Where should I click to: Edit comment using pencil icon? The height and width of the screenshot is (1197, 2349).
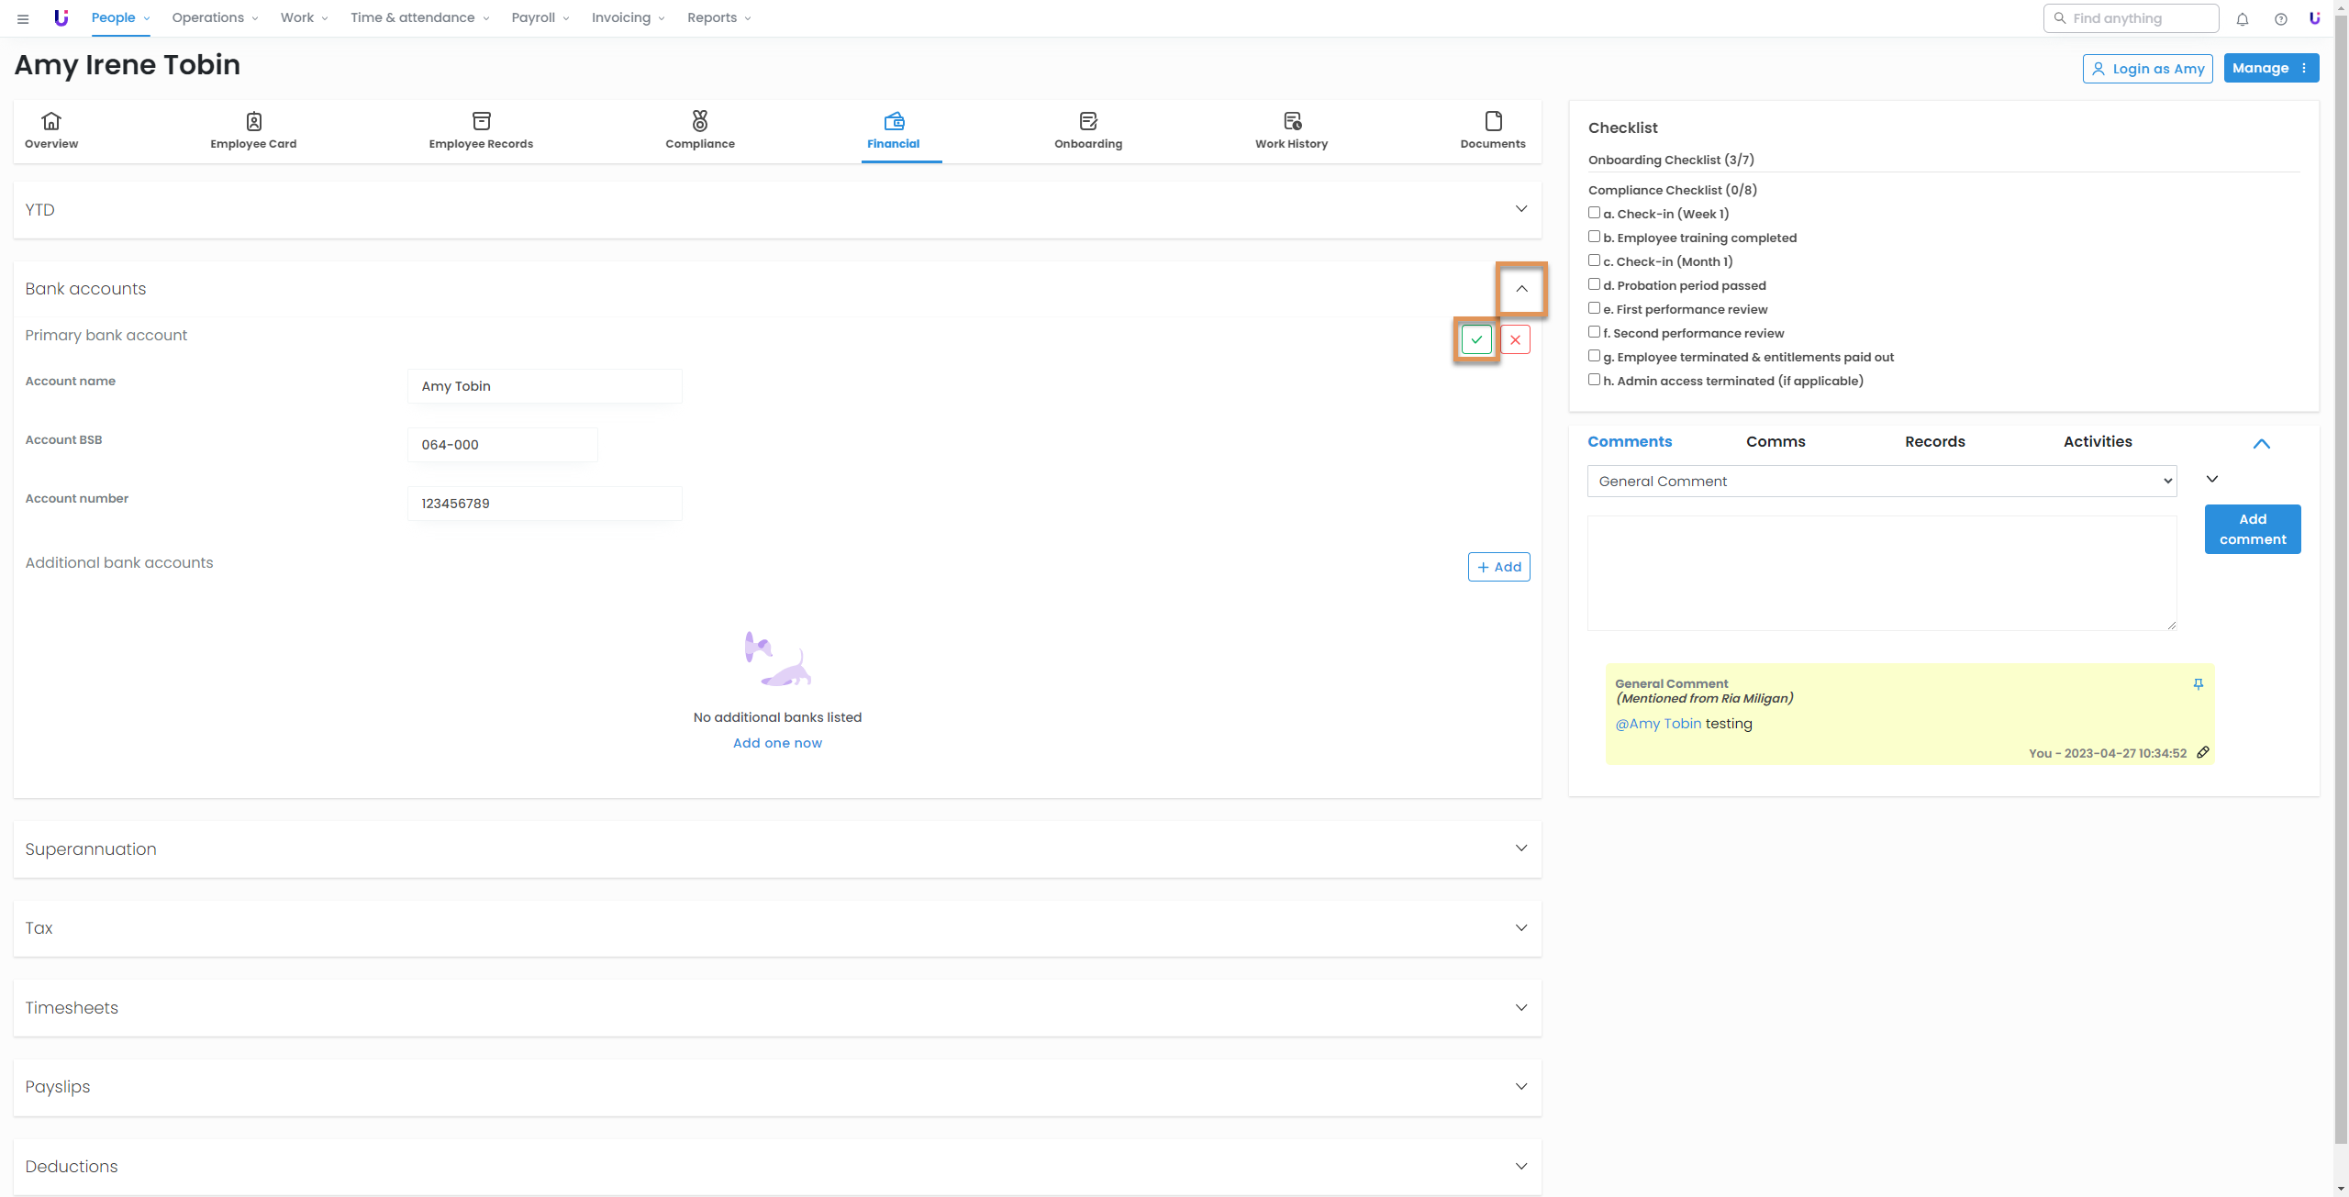point(2202,752)
